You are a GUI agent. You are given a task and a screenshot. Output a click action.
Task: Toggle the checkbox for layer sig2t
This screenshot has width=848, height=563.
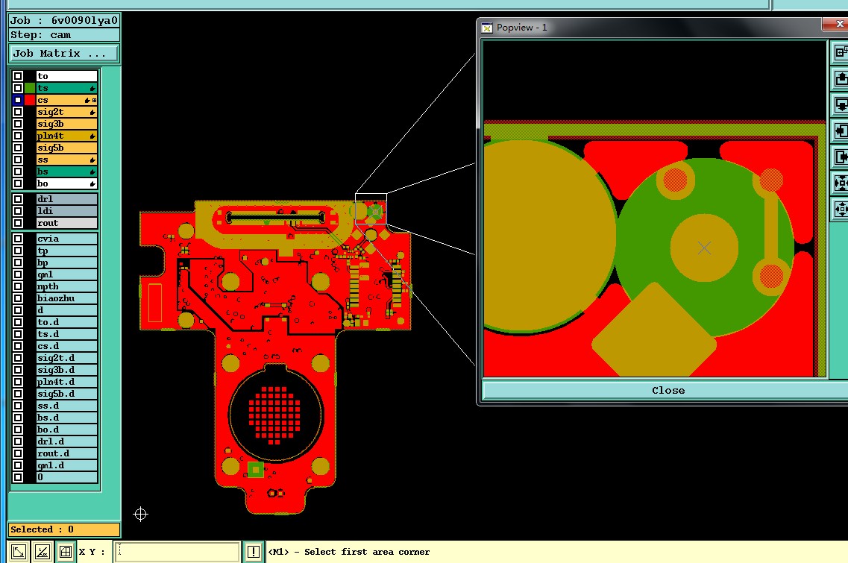click(18, 112)
